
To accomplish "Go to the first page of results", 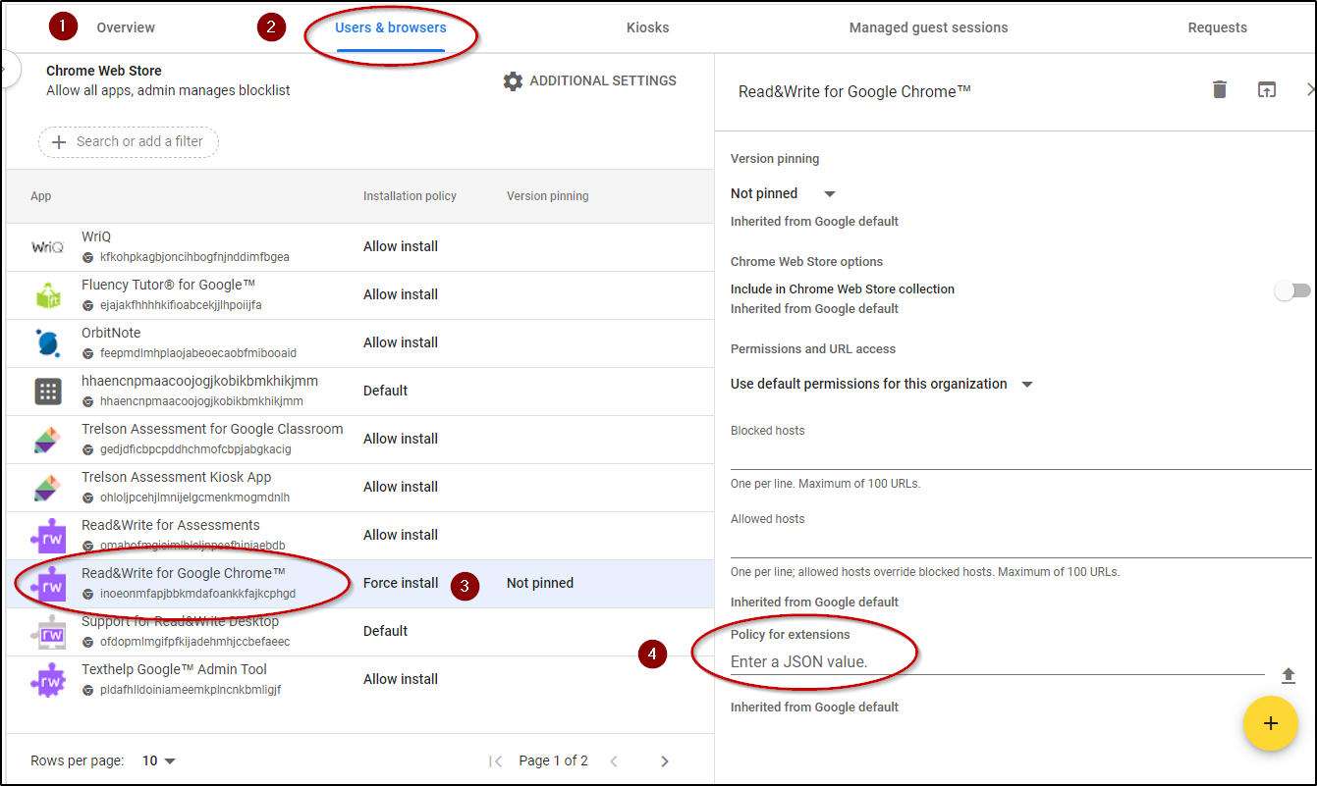I will point(496,761).
